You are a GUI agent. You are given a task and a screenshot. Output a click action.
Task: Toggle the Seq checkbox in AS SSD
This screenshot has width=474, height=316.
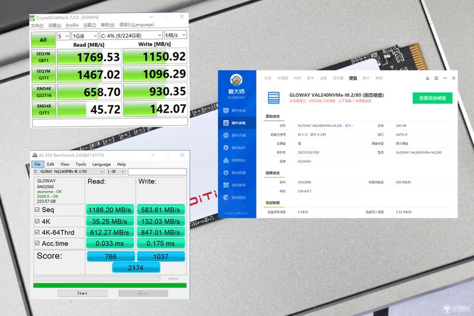pyautogui.click(x=37, y=209)
